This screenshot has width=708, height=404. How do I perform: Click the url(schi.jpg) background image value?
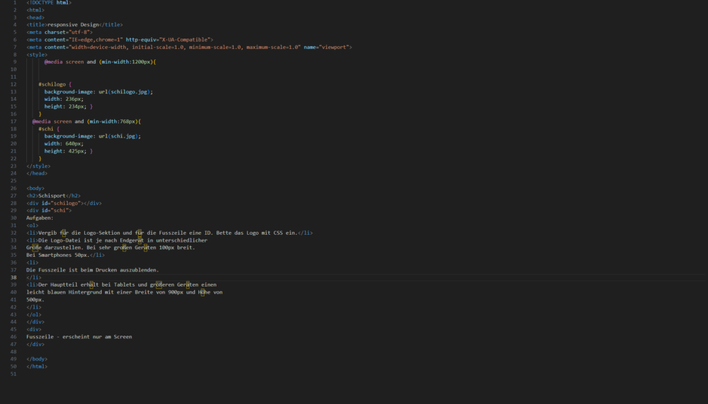tap(119, 136)
